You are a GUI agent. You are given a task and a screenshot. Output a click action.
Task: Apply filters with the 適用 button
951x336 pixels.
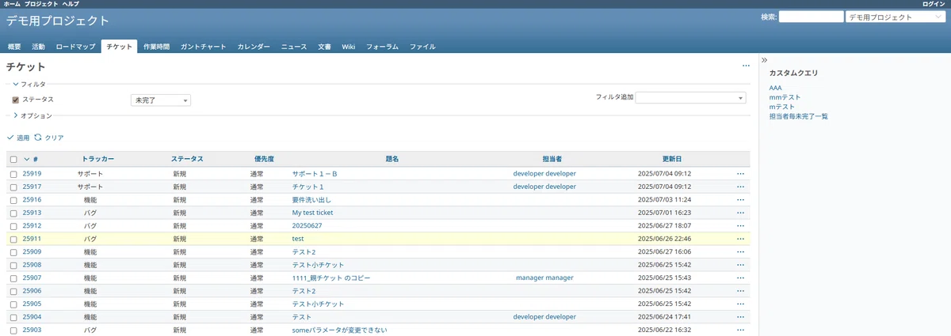(17, 138)
